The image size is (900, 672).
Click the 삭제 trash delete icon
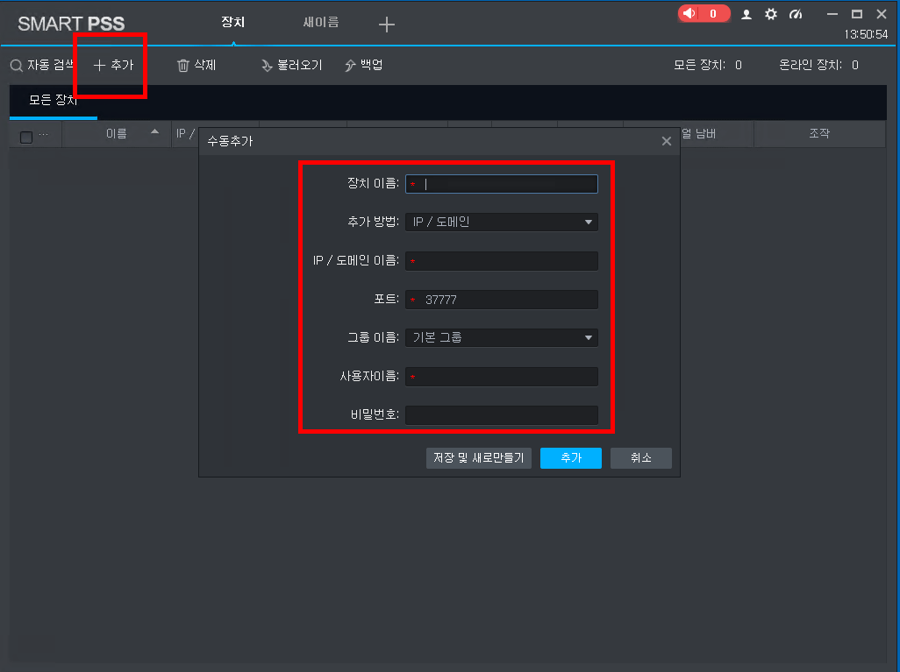click(183, 66)
